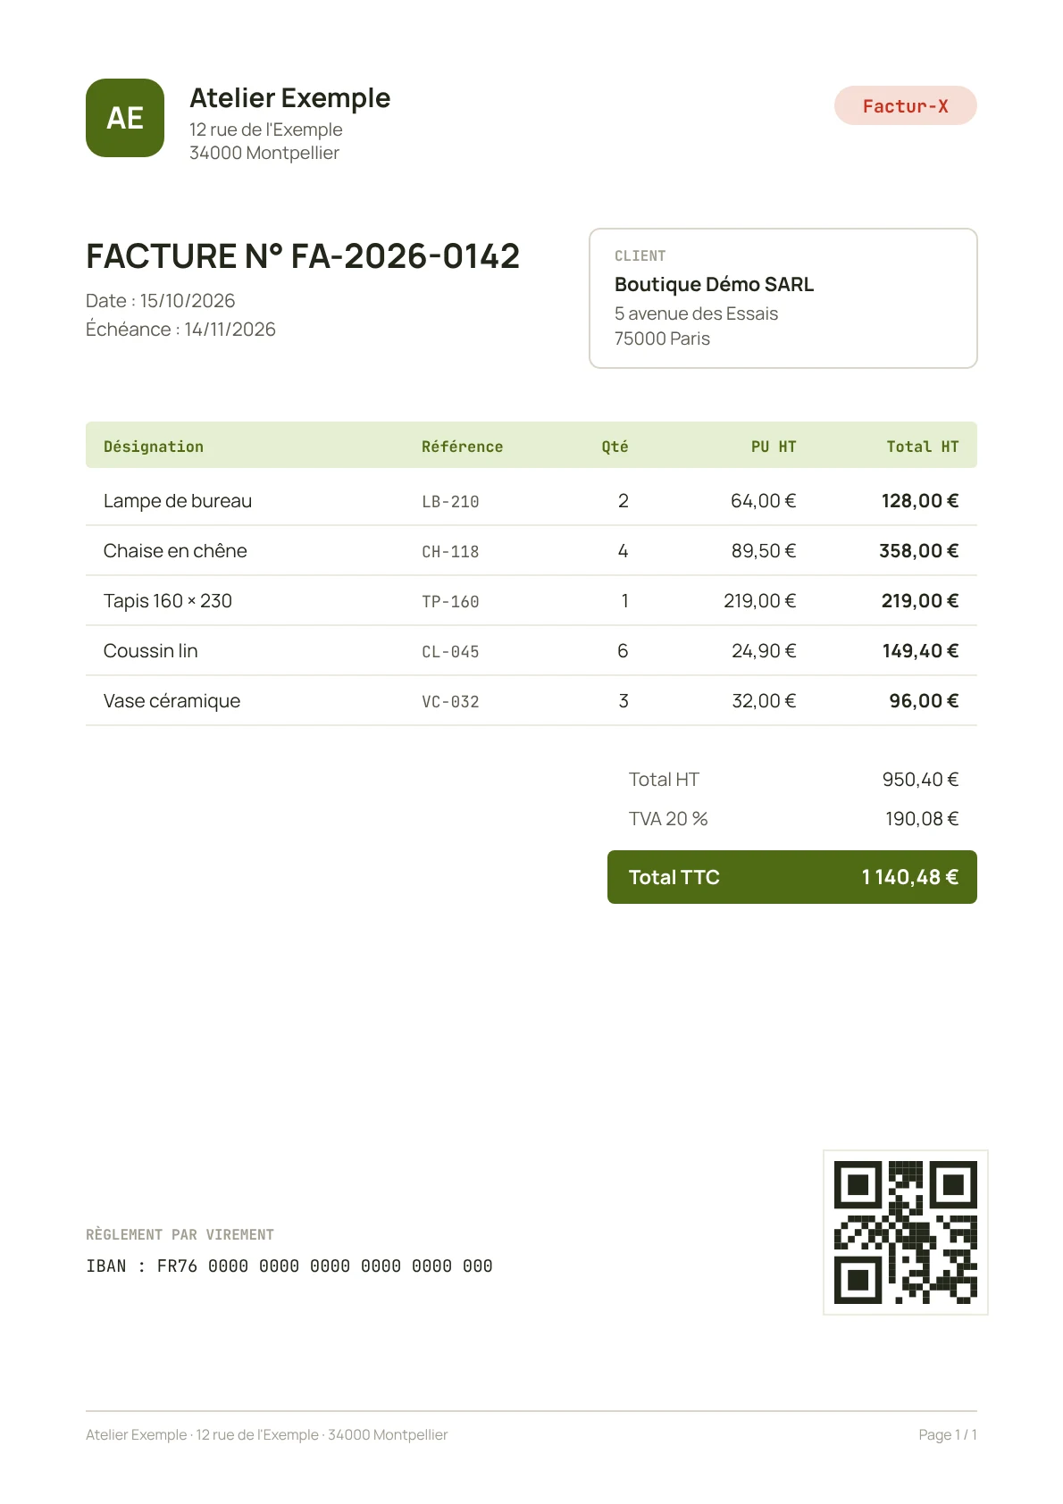The height and width of the screenshot is (1504, 1063).
Task: Click the Vase céramique item
Action: pos(172,701)
